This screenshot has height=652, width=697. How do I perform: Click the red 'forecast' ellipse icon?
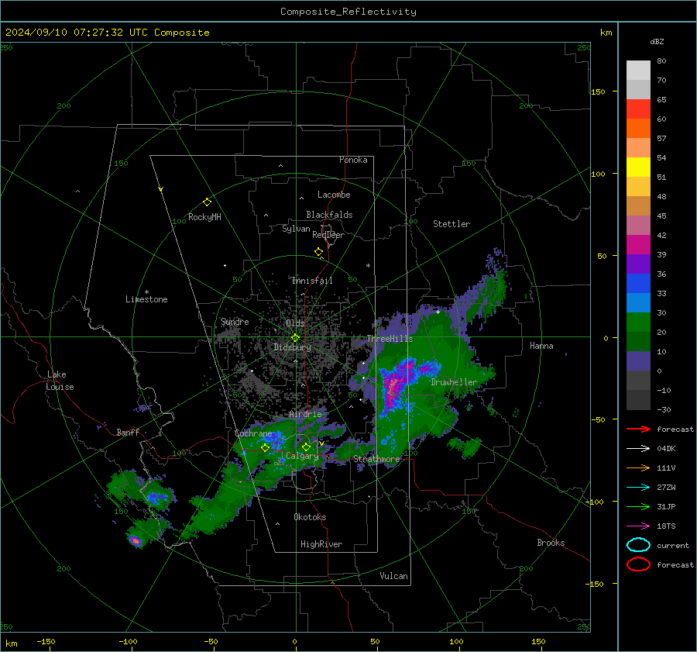pos(638,564)
